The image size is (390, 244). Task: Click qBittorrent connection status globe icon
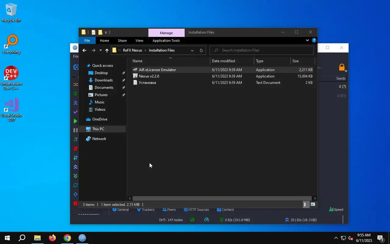[192, 220]
